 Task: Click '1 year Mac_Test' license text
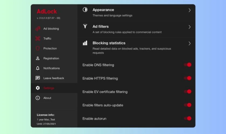[x=46, y=120]
